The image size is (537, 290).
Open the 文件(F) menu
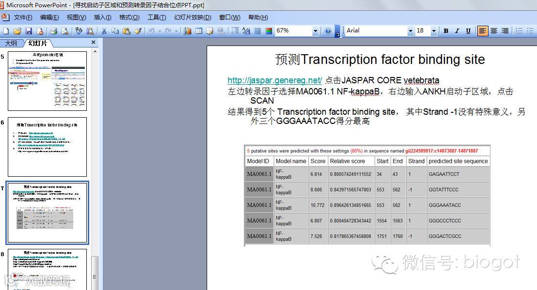pyautogui.click(x=23, y=17)
